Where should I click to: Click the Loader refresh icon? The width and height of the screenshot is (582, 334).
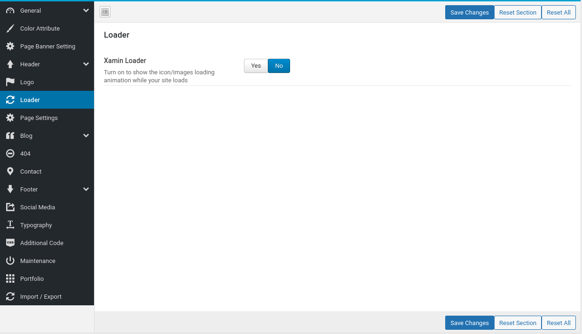(10, 100)
